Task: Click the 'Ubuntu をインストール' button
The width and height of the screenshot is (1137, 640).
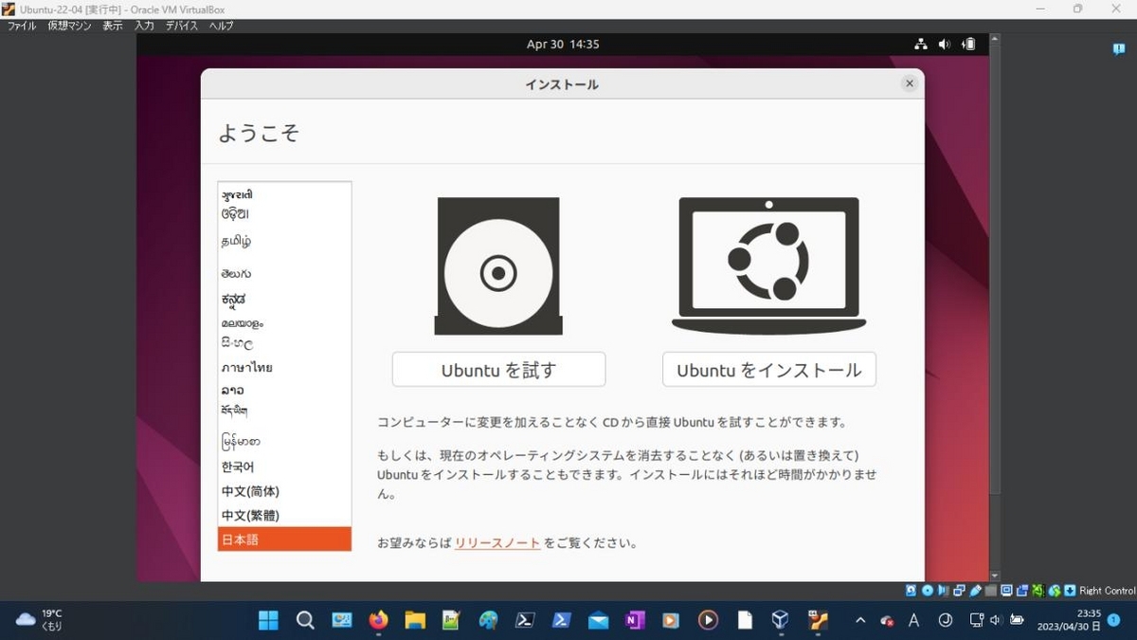Action: (x=768, y=370)
